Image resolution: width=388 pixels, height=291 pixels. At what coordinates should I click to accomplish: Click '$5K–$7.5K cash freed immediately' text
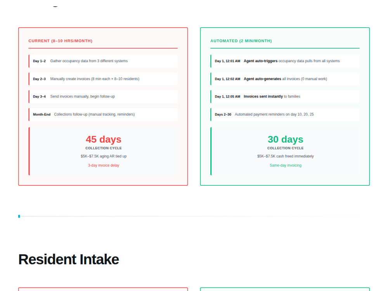click(285, 156)
